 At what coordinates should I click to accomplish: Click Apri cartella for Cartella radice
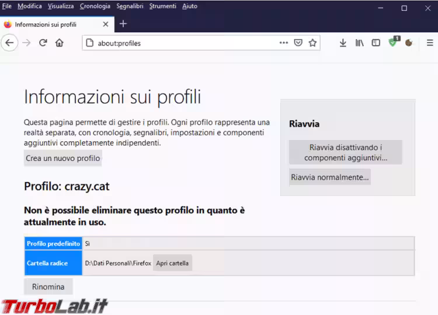pyautogui.click(x=172, y=263)
